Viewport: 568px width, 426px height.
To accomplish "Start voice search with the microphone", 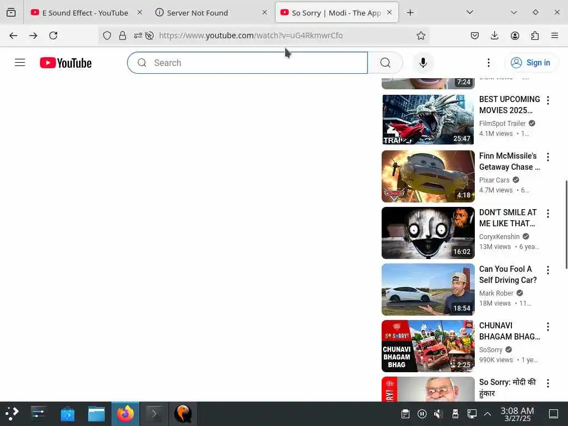I will click(423, 63).
